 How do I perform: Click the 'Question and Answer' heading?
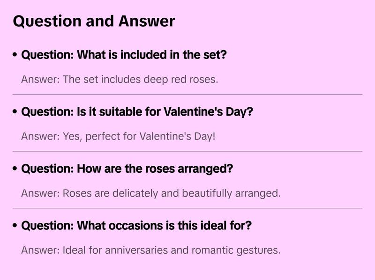click(x=94, y=22)
